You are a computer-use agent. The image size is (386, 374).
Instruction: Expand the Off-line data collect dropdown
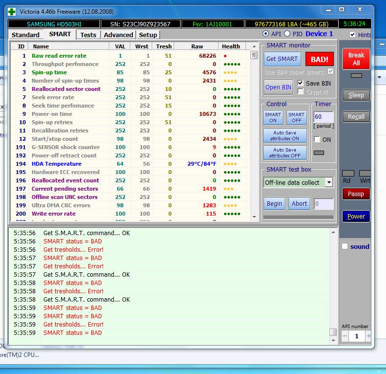(x=329, y=182)
